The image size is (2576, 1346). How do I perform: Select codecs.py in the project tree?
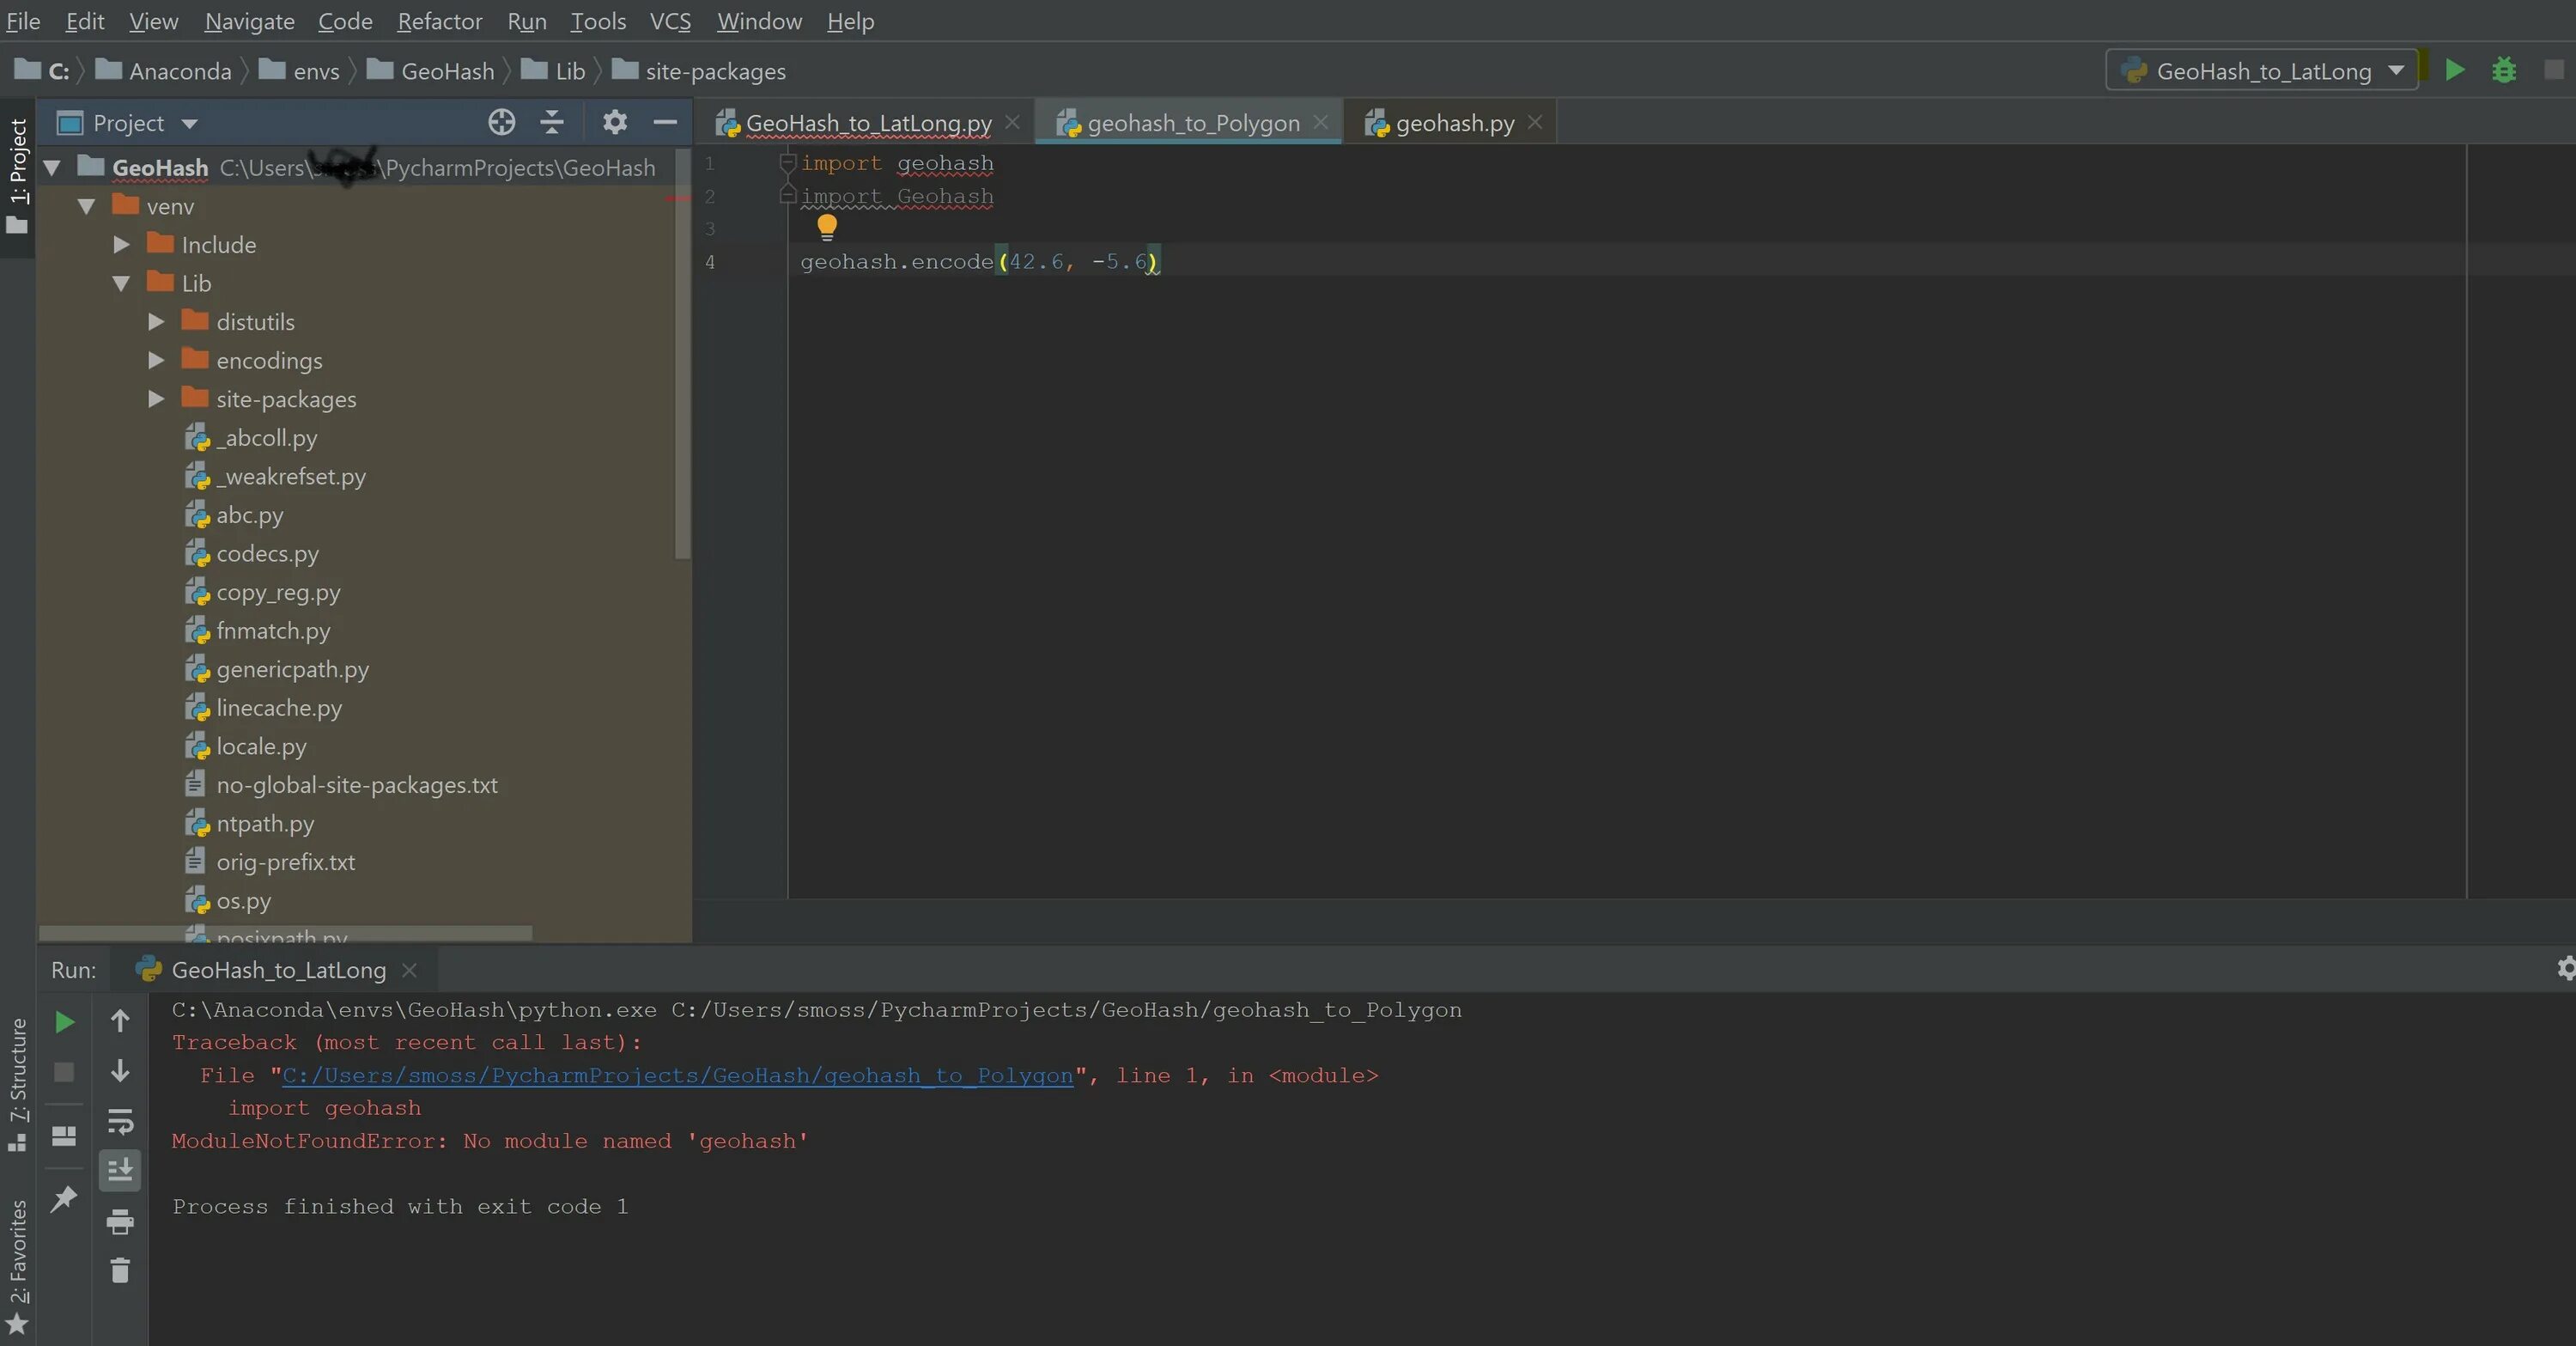point(267,554)
